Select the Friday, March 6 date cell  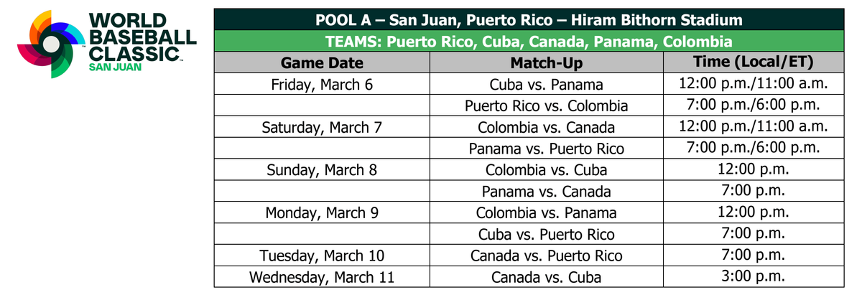(322, 84)
